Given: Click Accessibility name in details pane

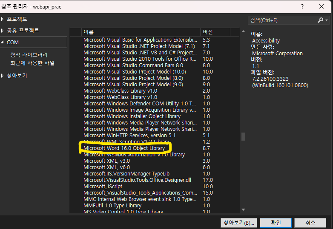Looking at the screenshot, I should pos(266,41).
